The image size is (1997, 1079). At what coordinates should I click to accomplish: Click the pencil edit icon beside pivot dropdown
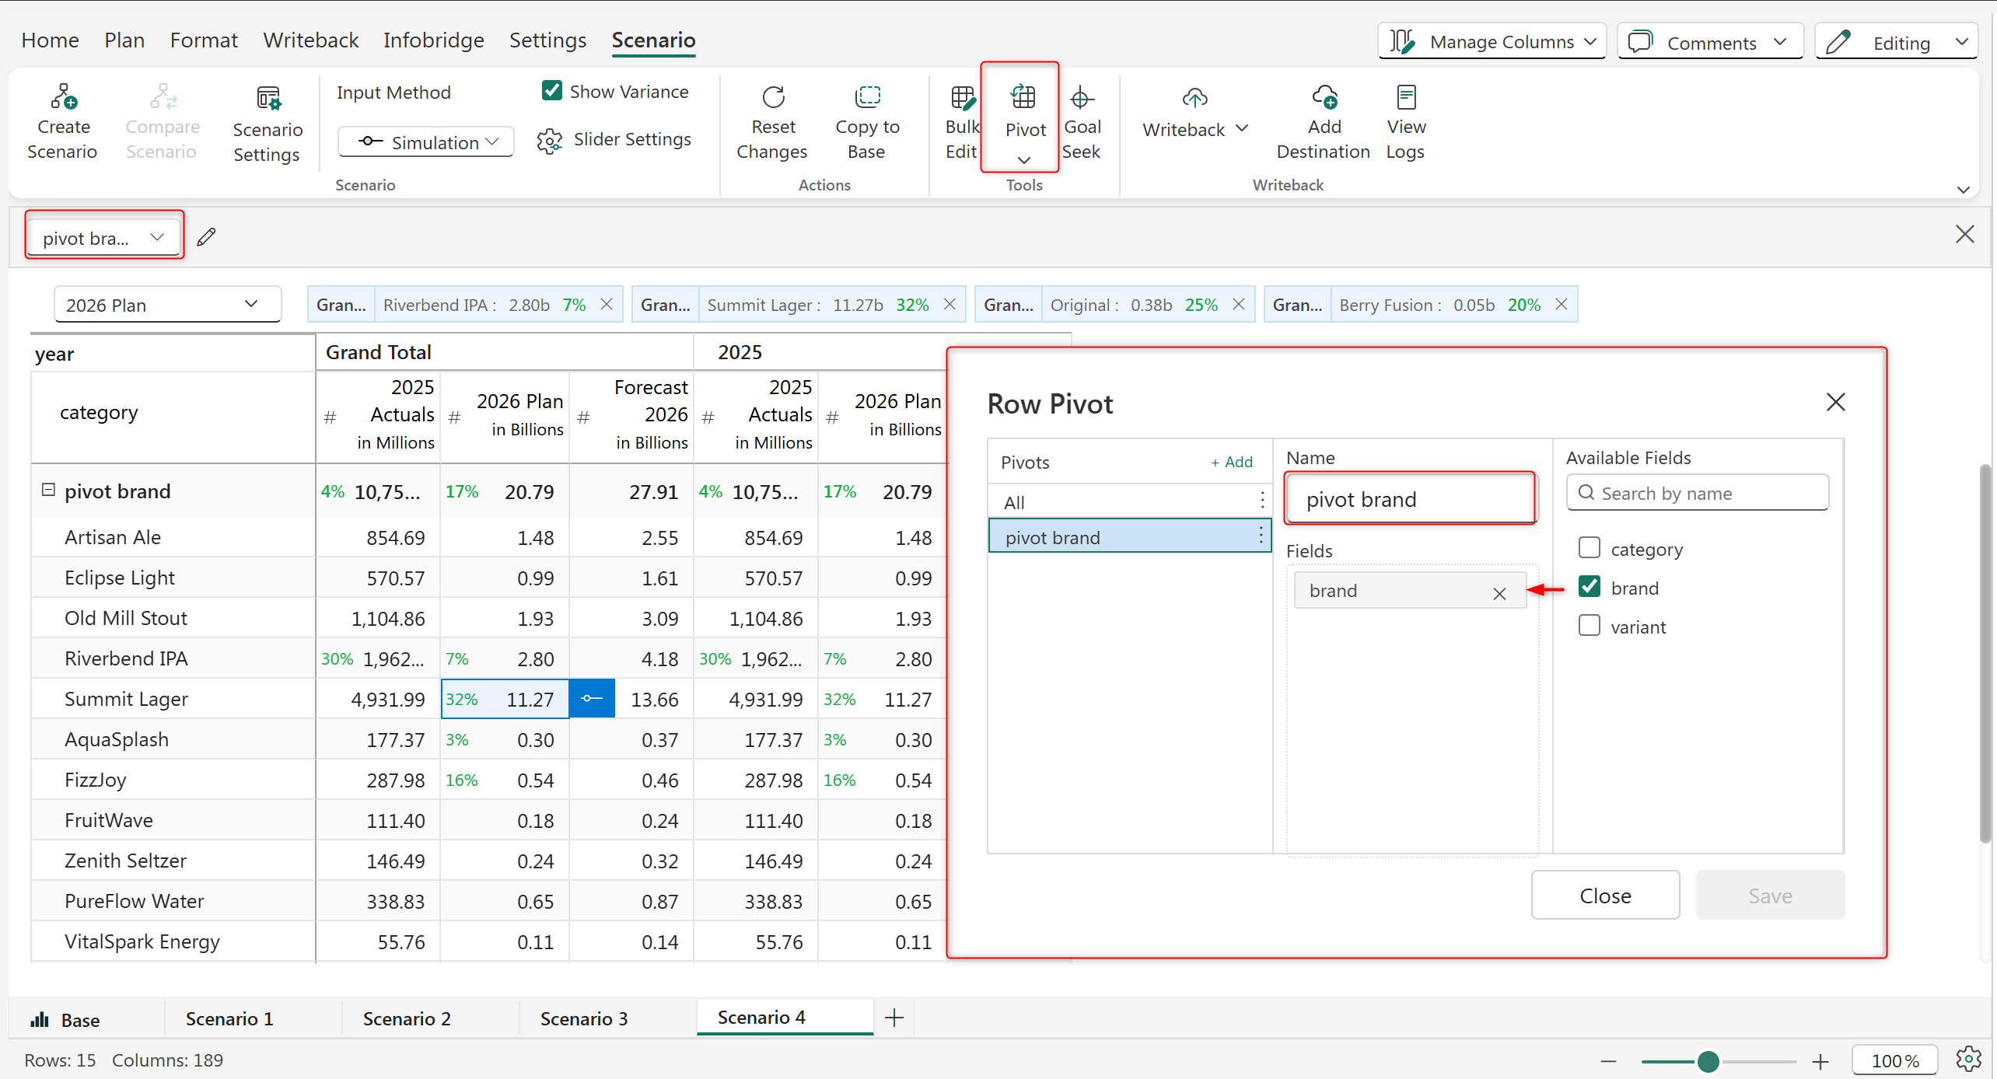click(206, 237)
